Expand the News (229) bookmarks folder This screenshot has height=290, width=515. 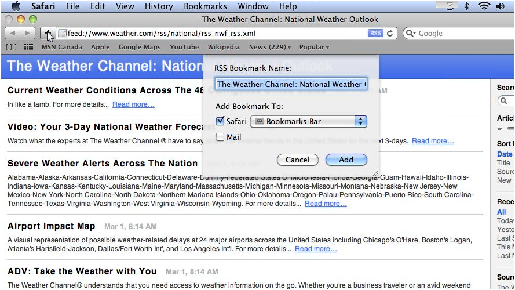click(270, 47)
